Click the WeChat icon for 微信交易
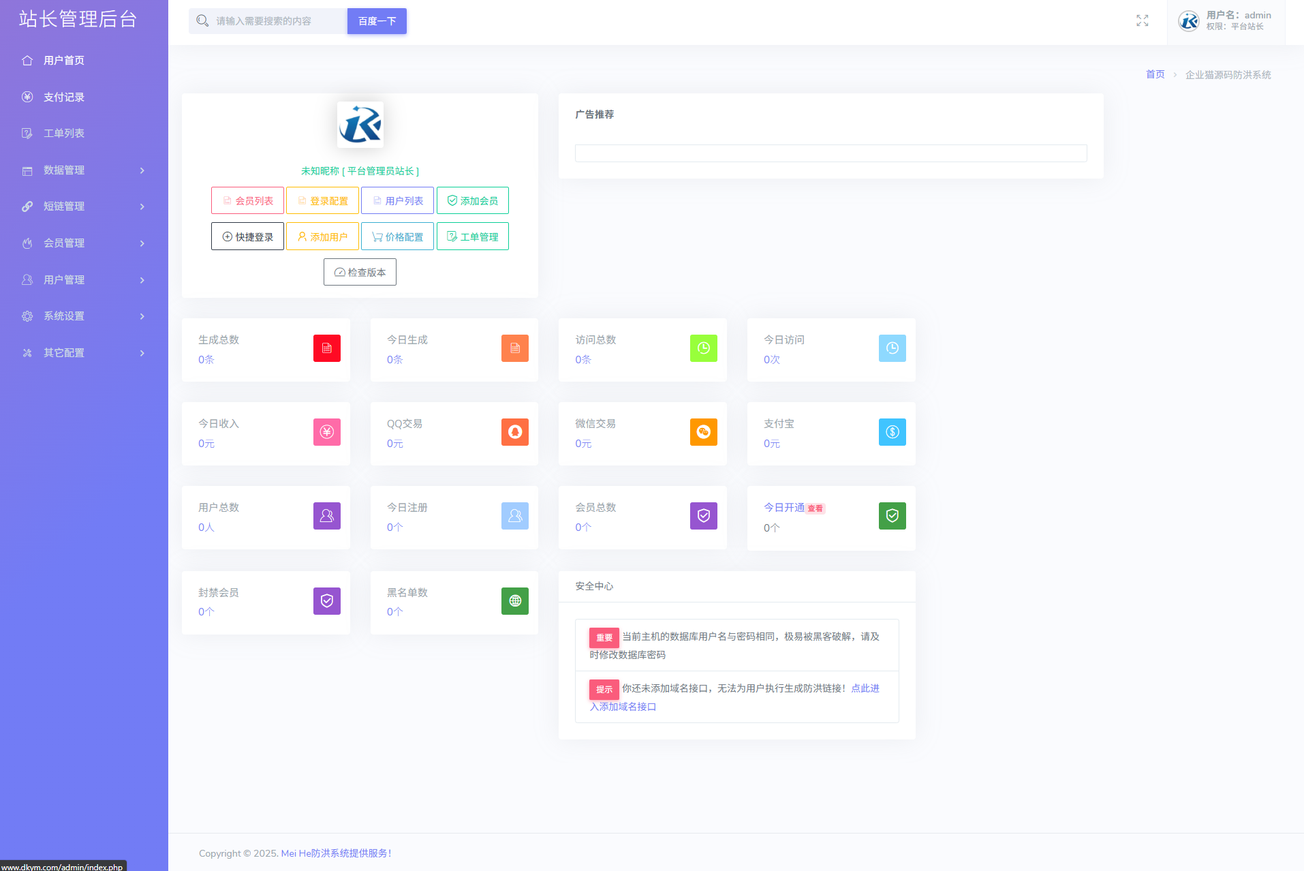1304x871 pixels. coord(703,432)
